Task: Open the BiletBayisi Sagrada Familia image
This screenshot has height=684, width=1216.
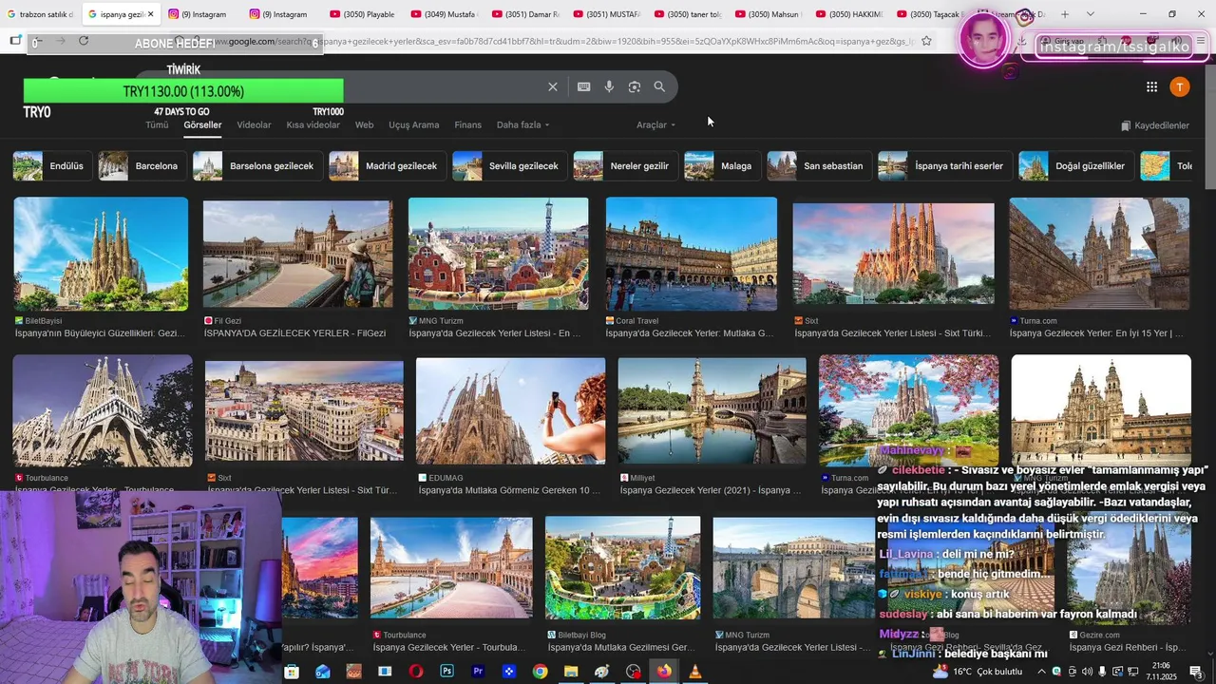Action: click(x=101, y=254)
